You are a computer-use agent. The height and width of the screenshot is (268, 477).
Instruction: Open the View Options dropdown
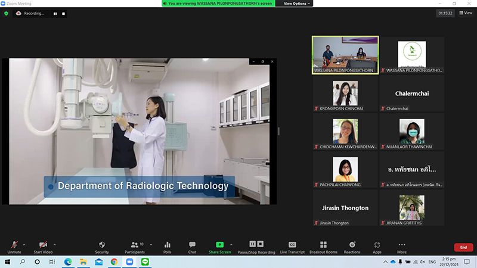tap(297, 4)
